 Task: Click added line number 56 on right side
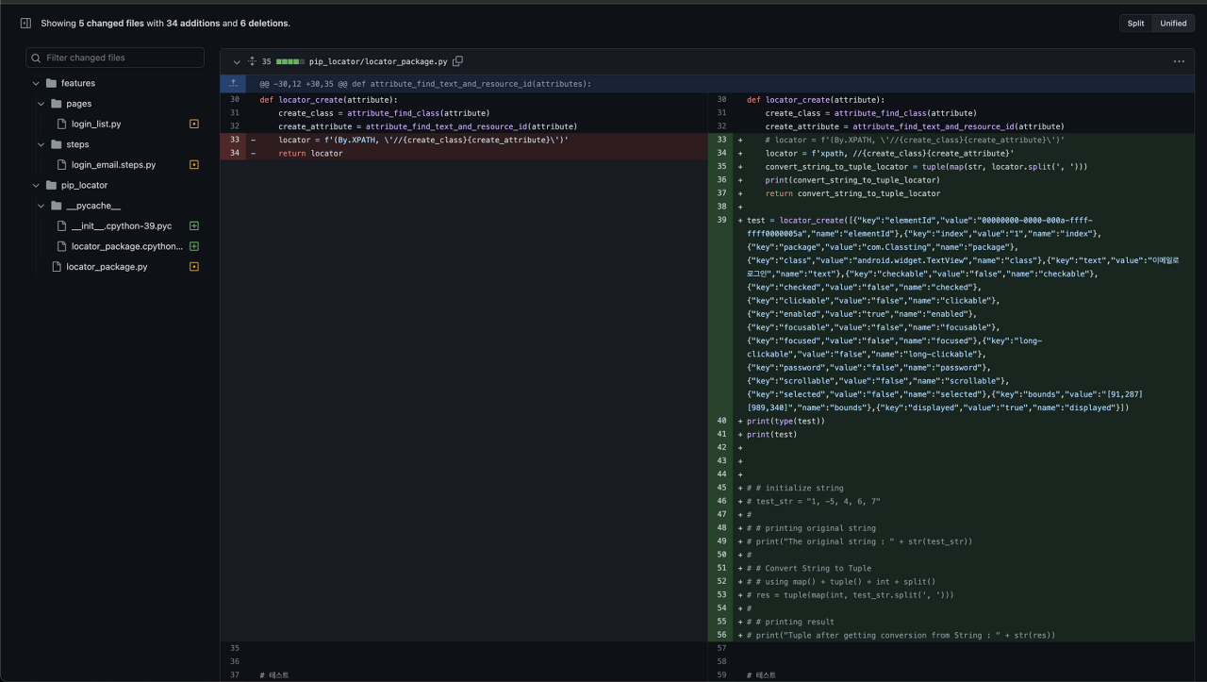pos(721,635)
